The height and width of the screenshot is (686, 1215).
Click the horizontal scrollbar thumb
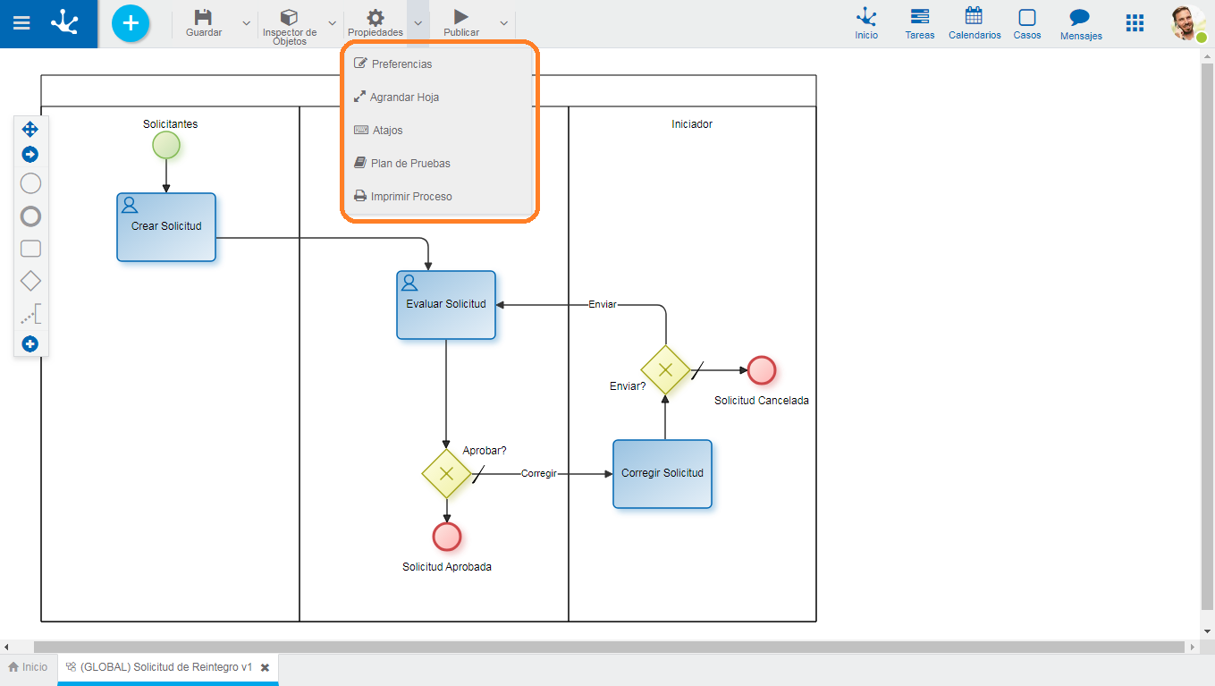coord(610,647)
